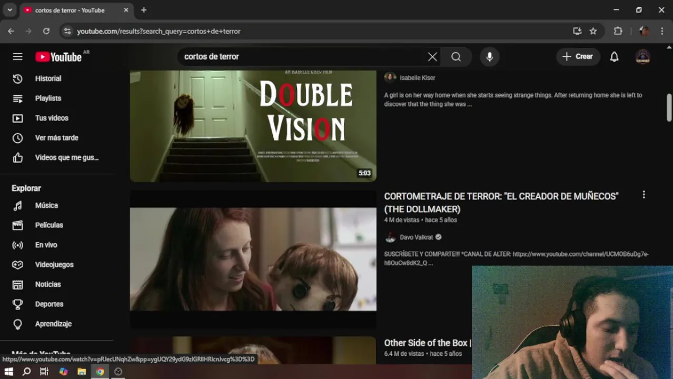The height and width of the screenshot is (379, 673).
Task: Click the Davo Valkrat channel avatar
Action: point(390,237)
